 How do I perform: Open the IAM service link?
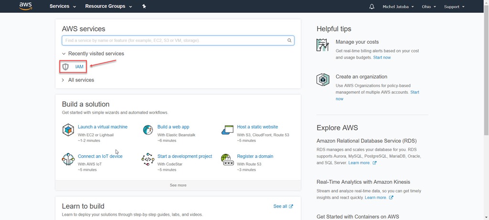click(x=79, y=67)
